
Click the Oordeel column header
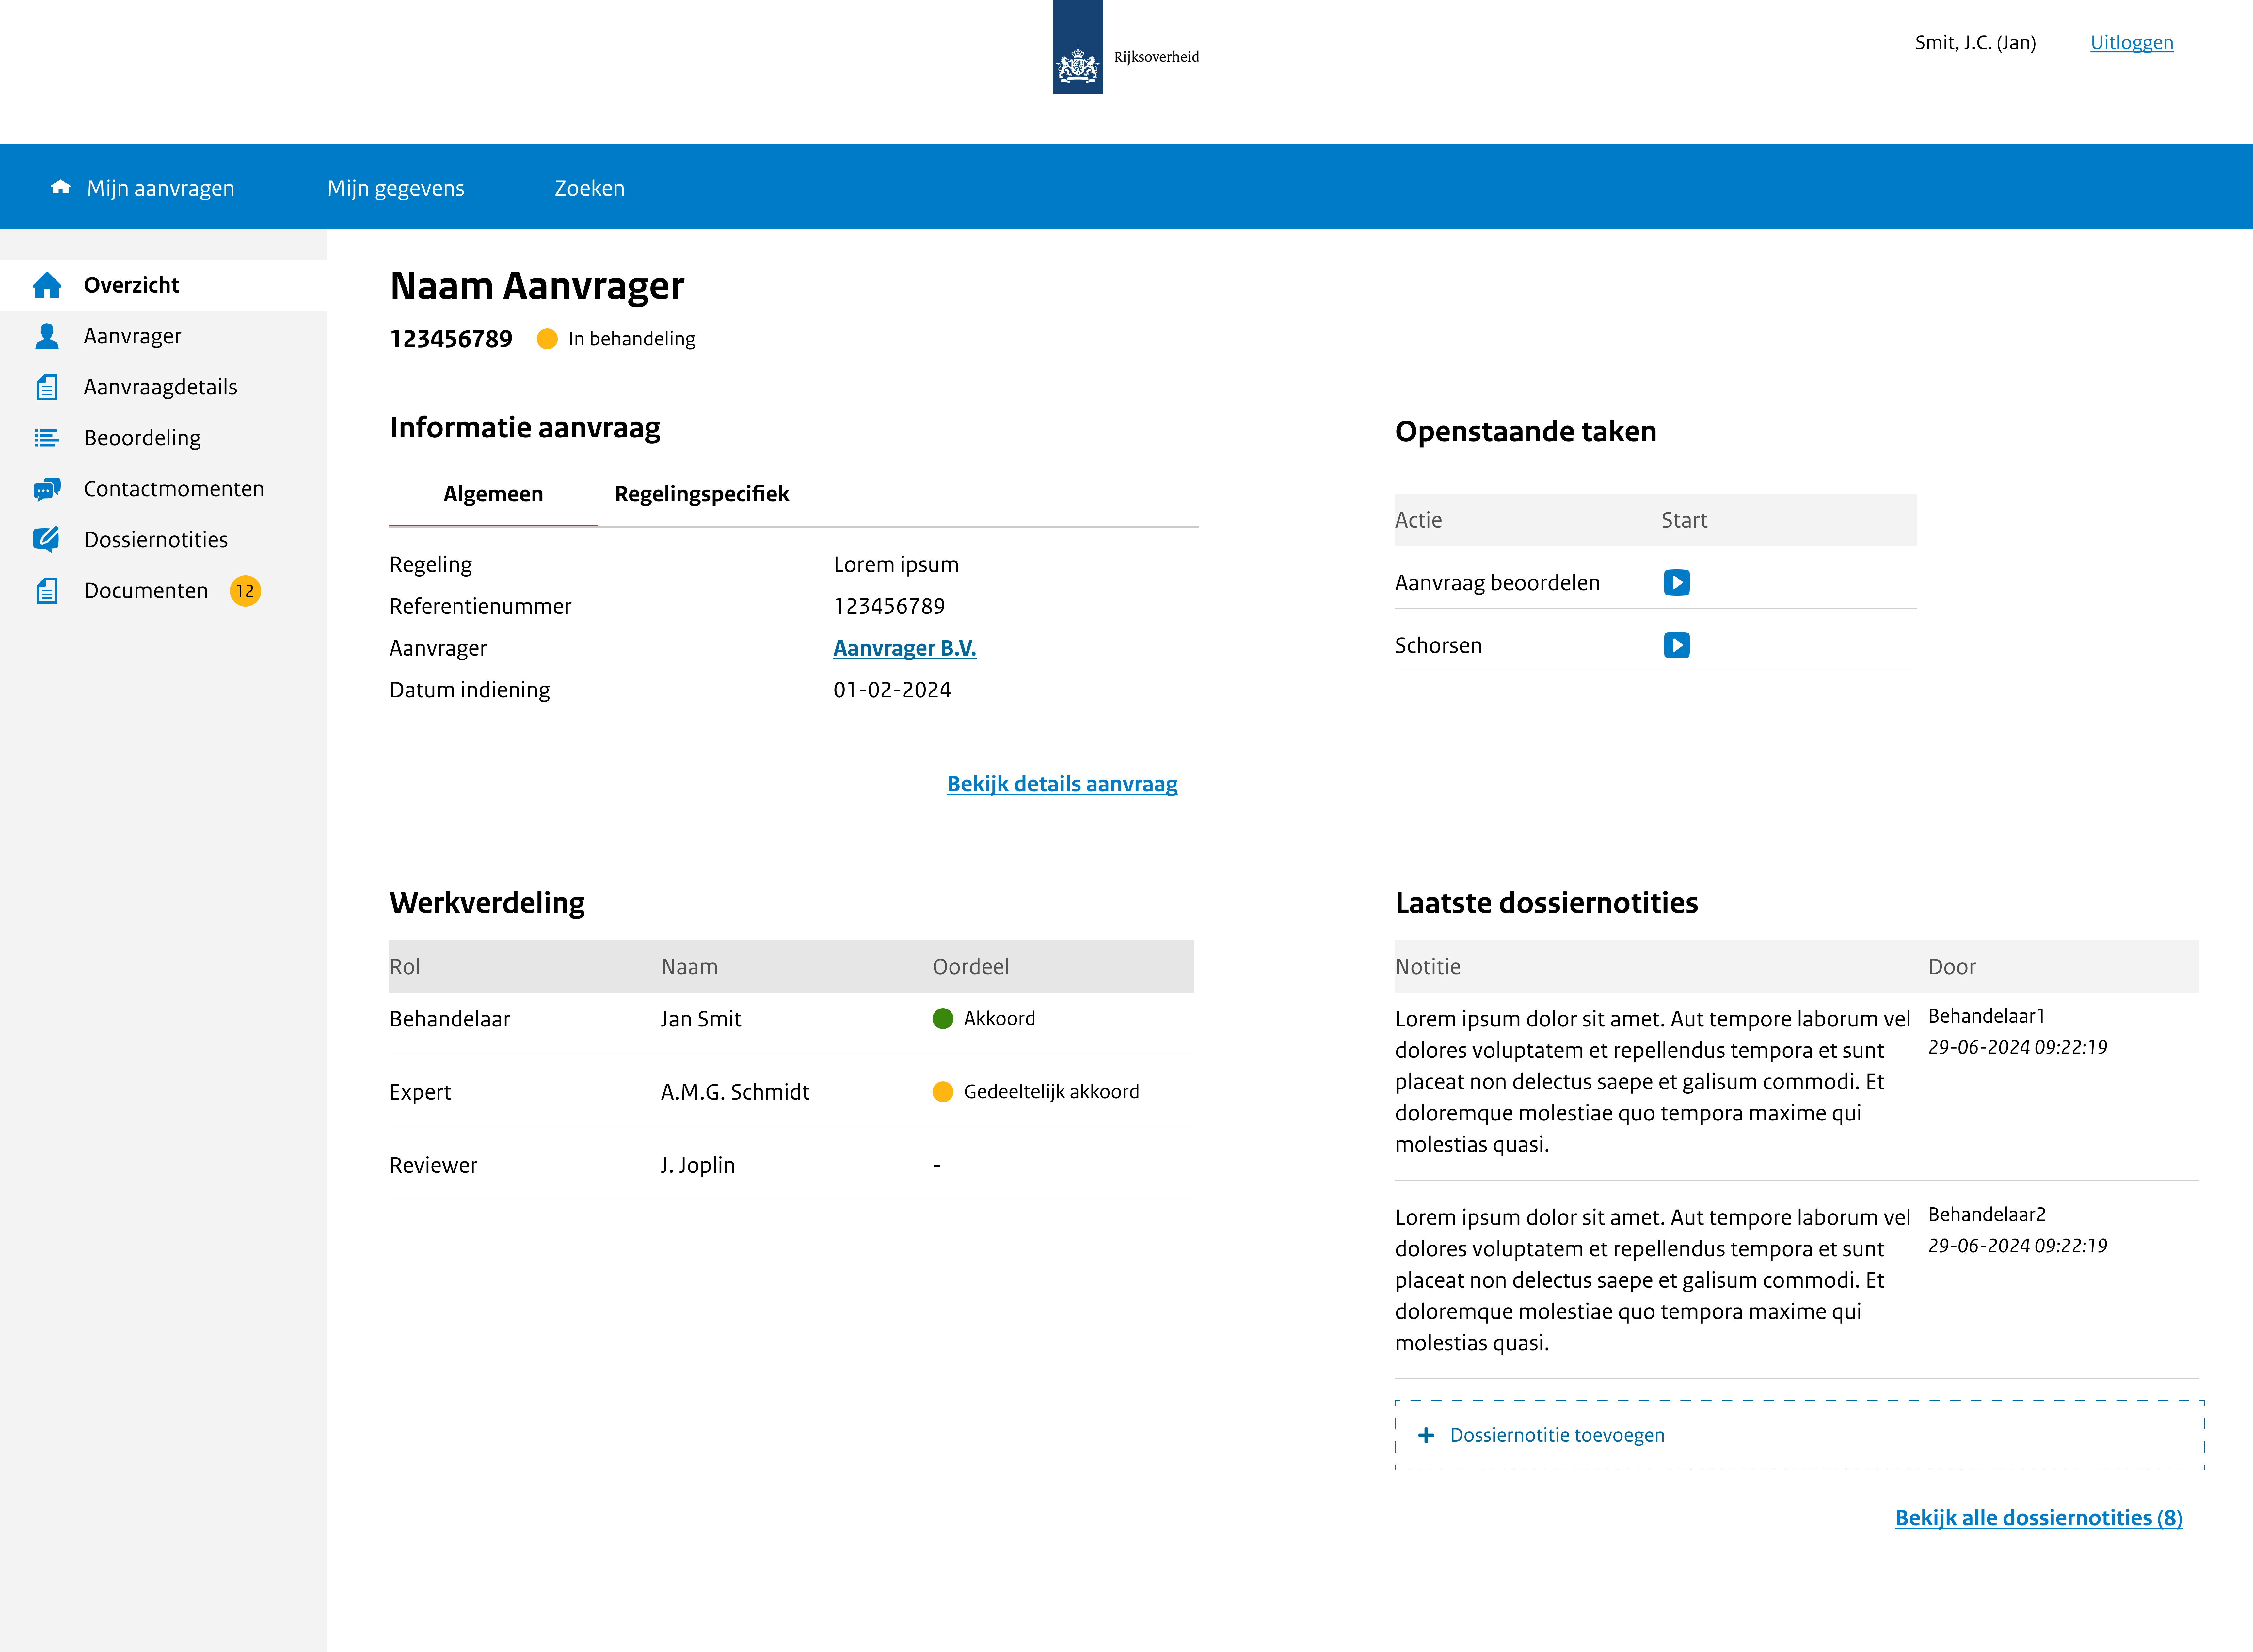(x=971, y=967)
